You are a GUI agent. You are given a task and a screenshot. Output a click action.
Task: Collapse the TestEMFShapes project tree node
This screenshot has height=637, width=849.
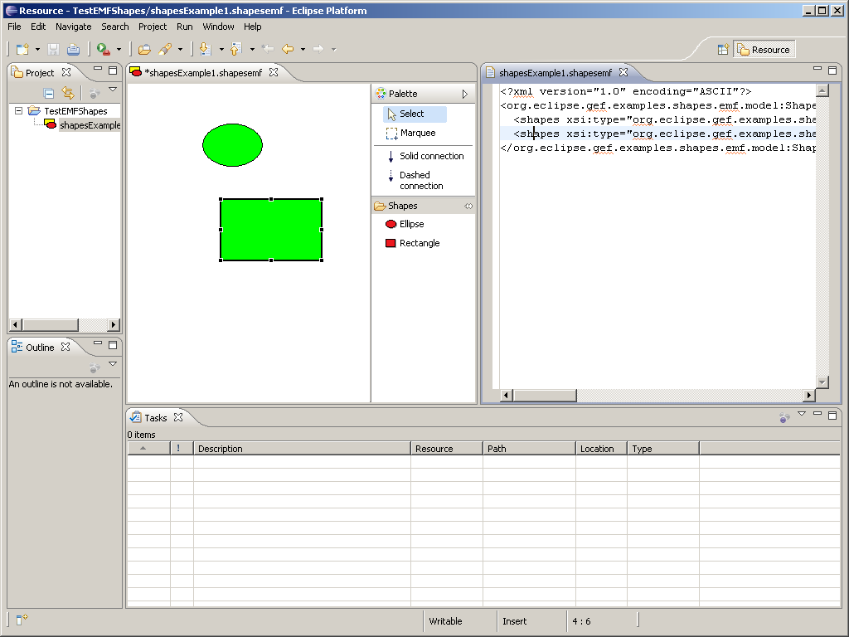[x=19, y=110]
